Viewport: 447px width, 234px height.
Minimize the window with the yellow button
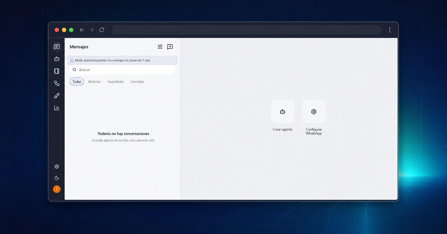click(64, 30)
